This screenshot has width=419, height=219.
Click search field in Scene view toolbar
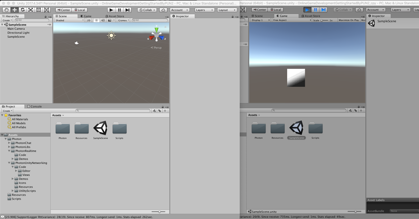[x=150, y=20]
